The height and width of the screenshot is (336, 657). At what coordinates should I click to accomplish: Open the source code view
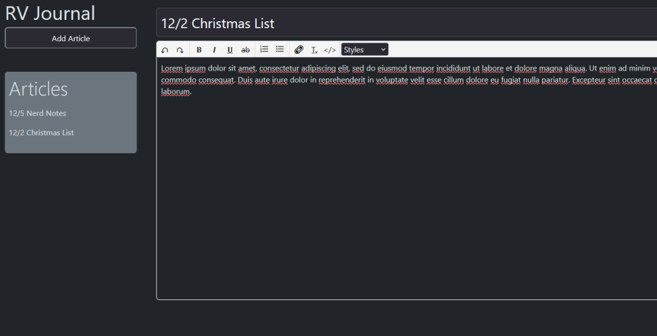330,50
